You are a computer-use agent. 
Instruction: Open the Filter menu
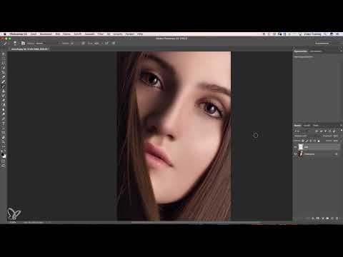point(101,34)
